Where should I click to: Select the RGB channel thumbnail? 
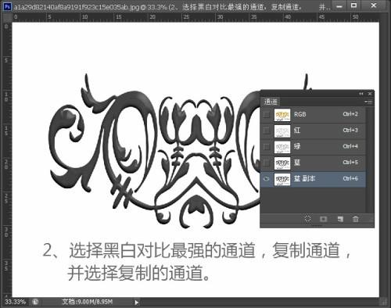click(282, 115)
